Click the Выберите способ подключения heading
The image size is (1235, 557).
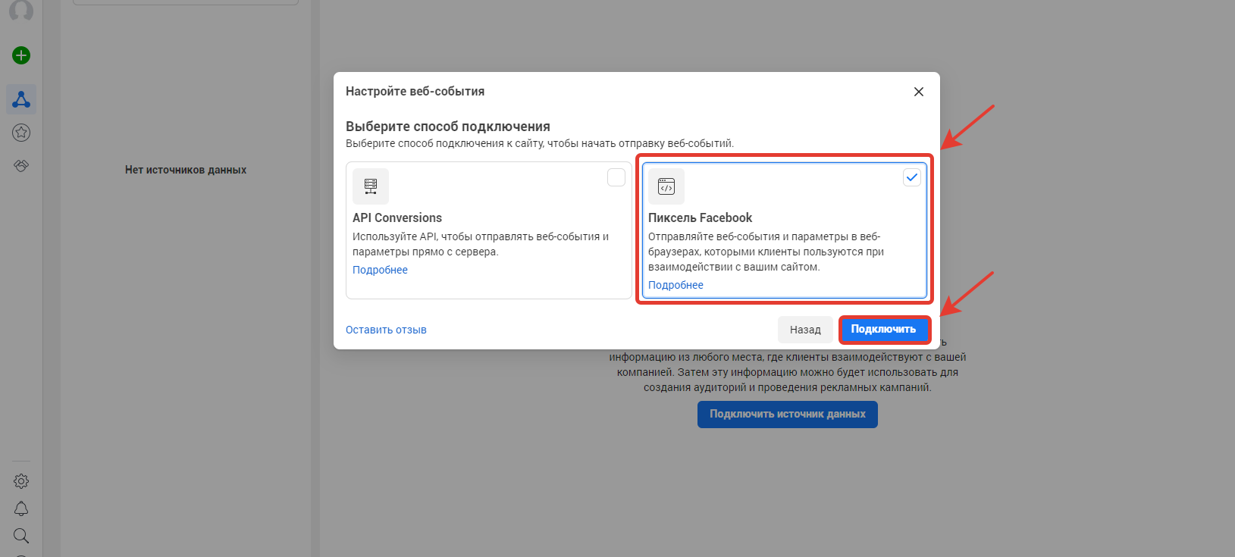pos(448,127)
